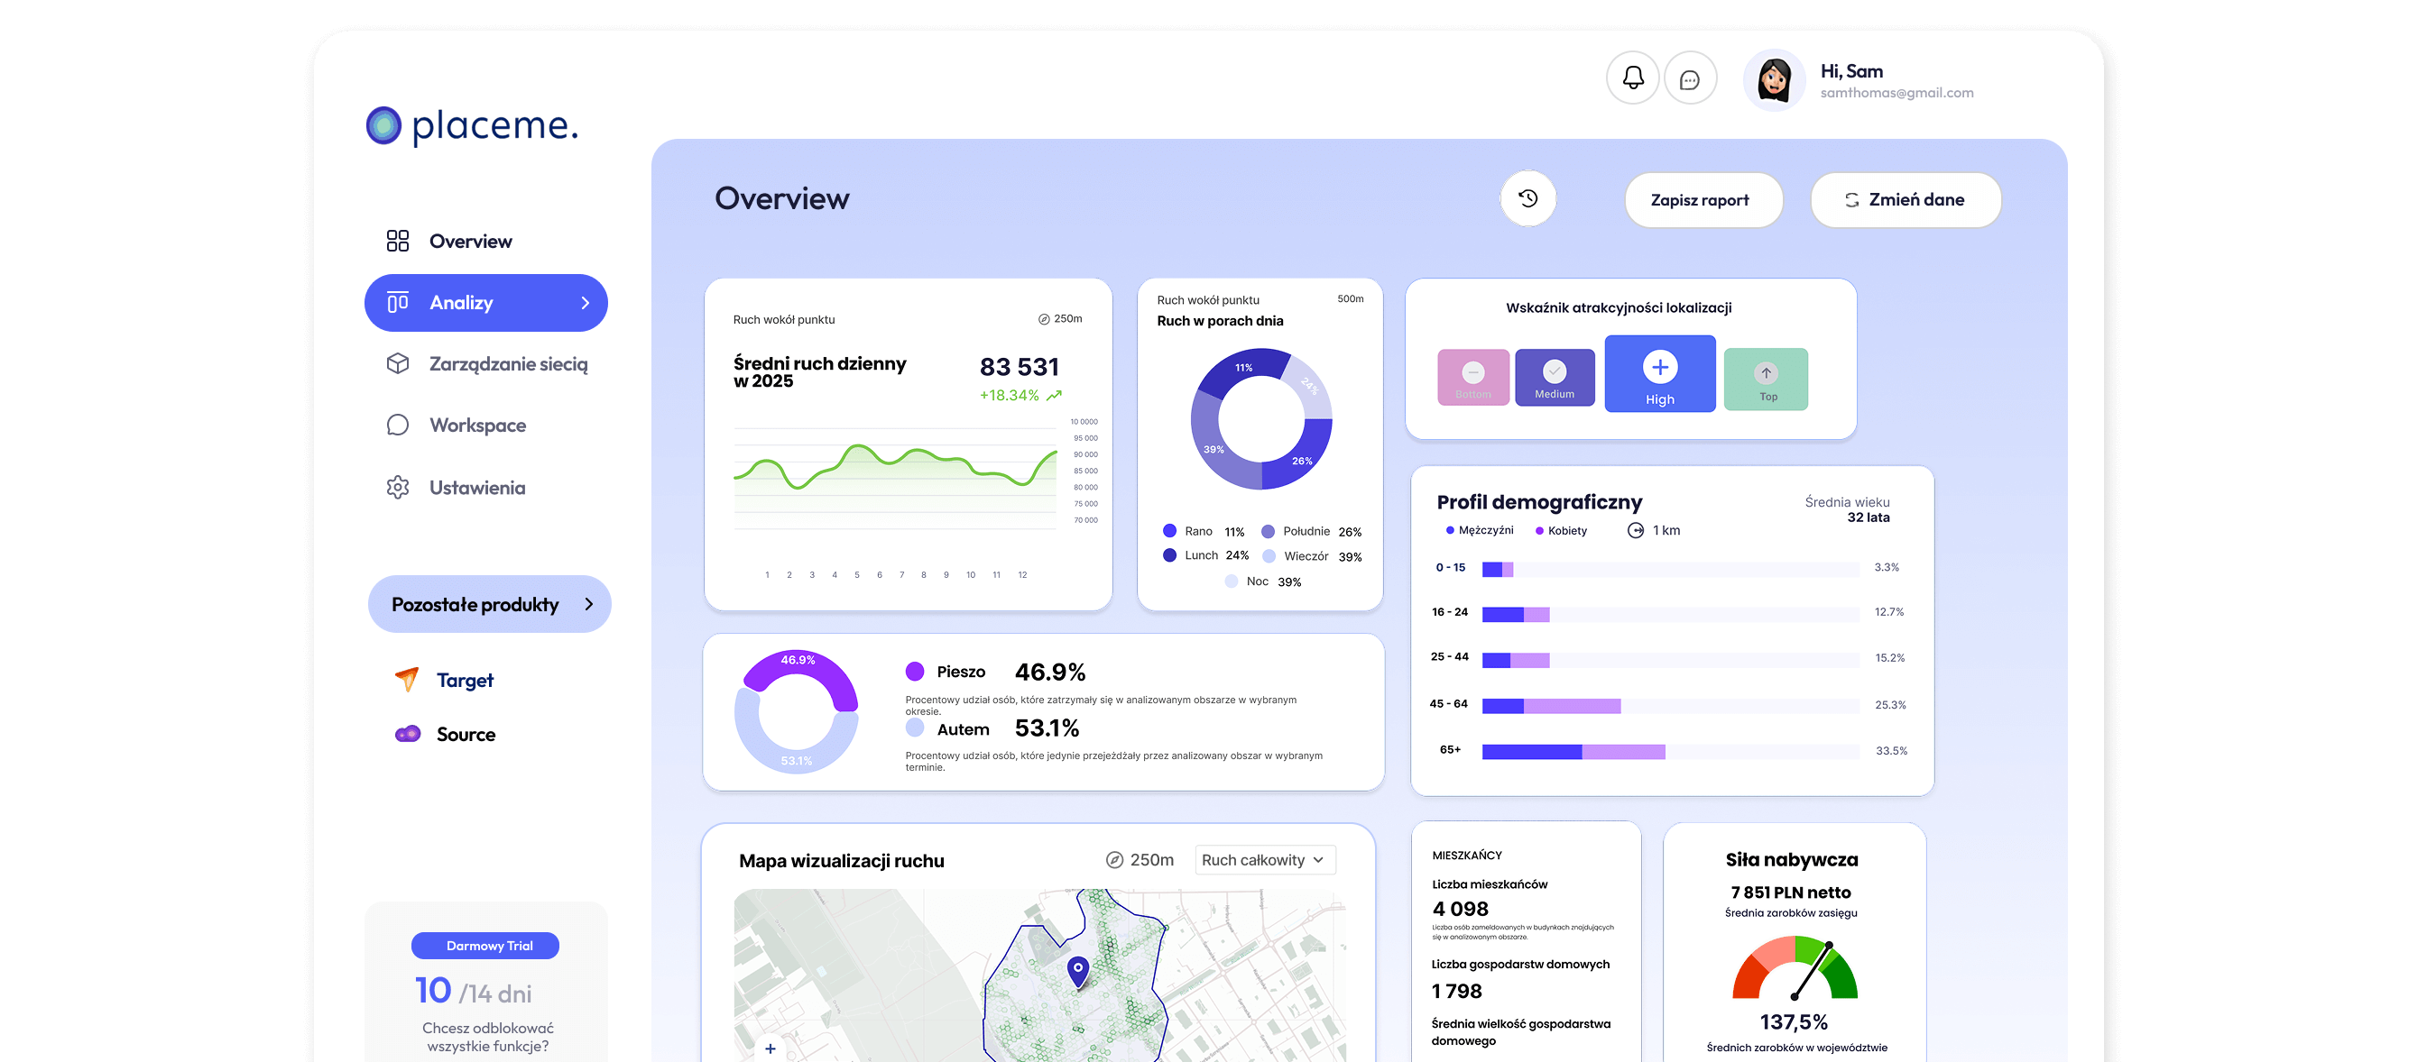2427x1062 pixels.
Task: Expand the Analizy menu chevron
Action: 586,302
